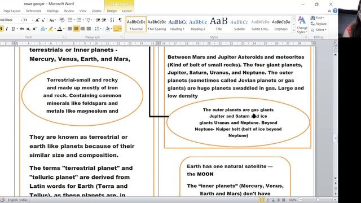
Task: Apply the Heading 1 style
Action: click(x=177, y=24)
